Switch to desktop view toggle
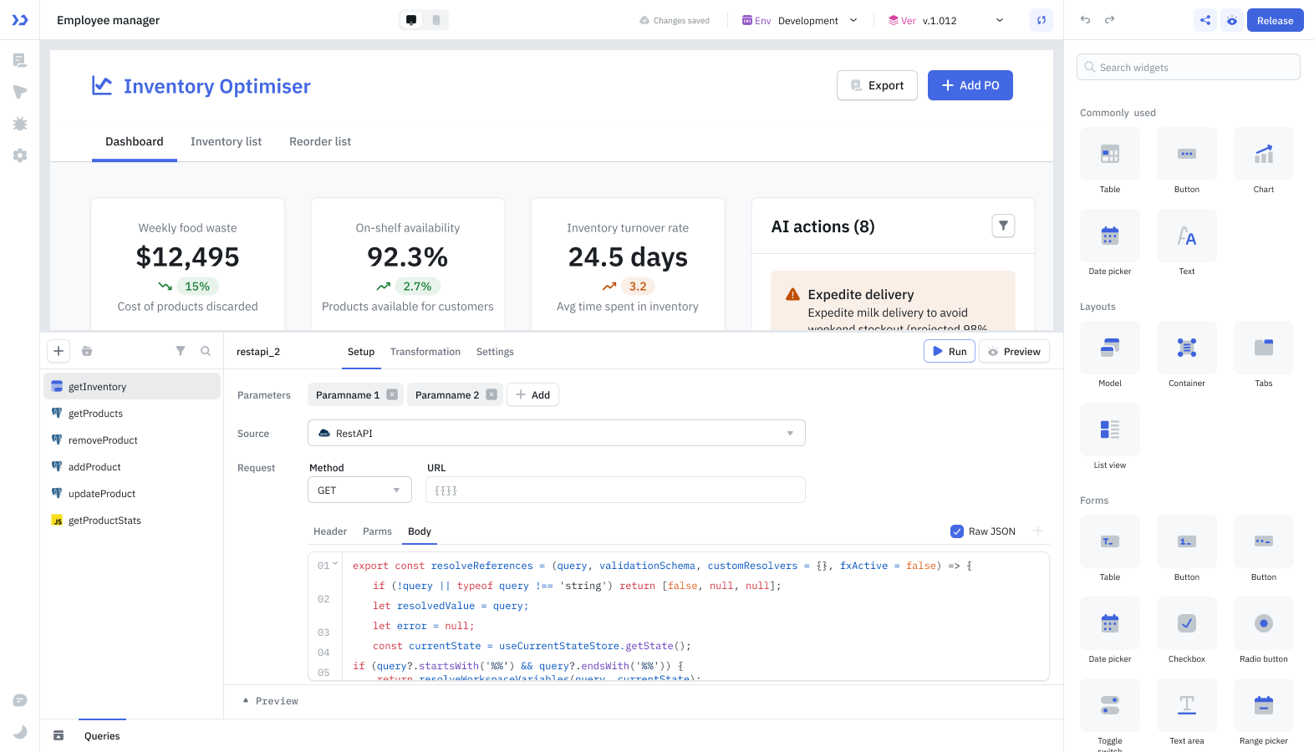 tap(411, 20)
